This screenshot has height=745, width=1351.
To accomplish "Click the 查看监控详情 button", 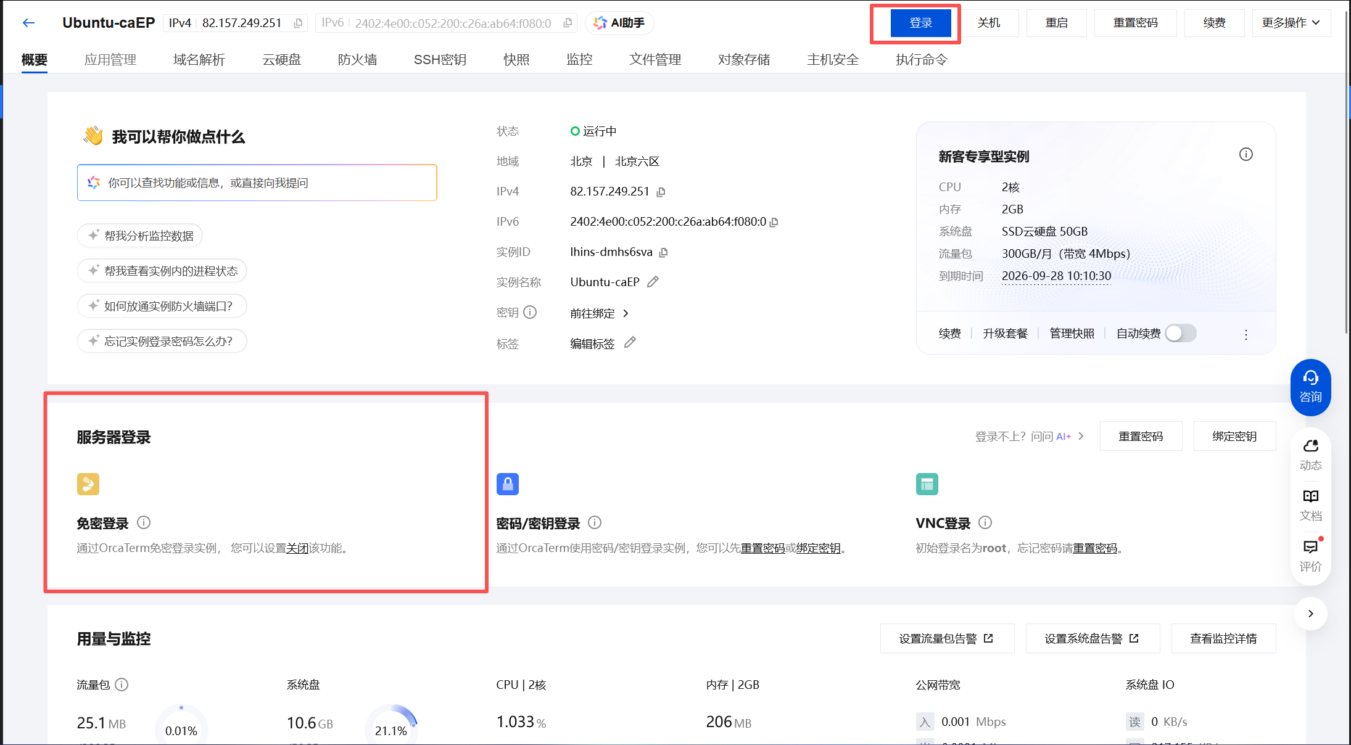I will [x=1223, y=639].
